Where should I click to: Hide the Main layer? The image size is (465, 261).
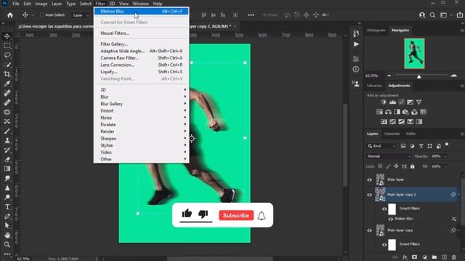click(370, 180)
